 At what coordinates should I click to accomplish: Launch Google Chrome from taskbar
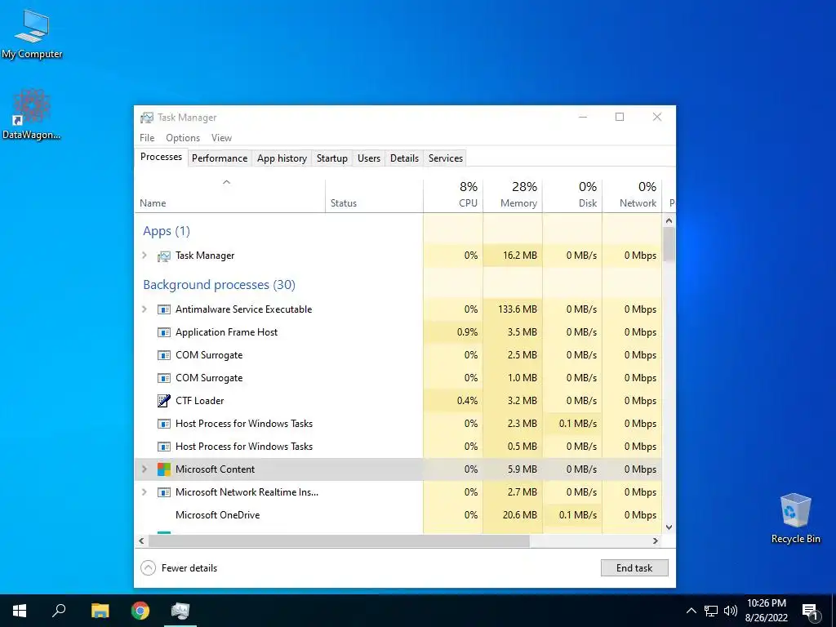pyautogui.click(x=140, y=611)
